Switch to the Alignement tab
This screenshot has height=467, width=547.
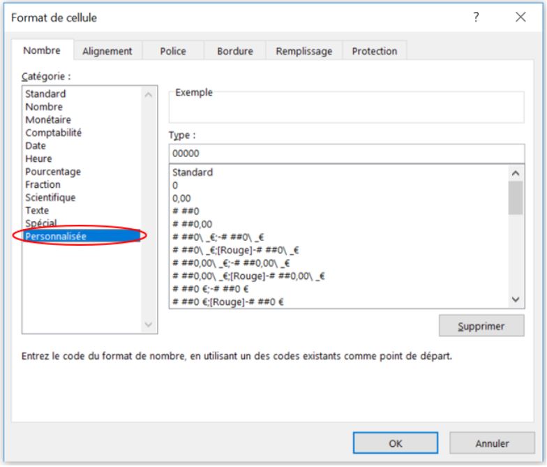[107, 51]
